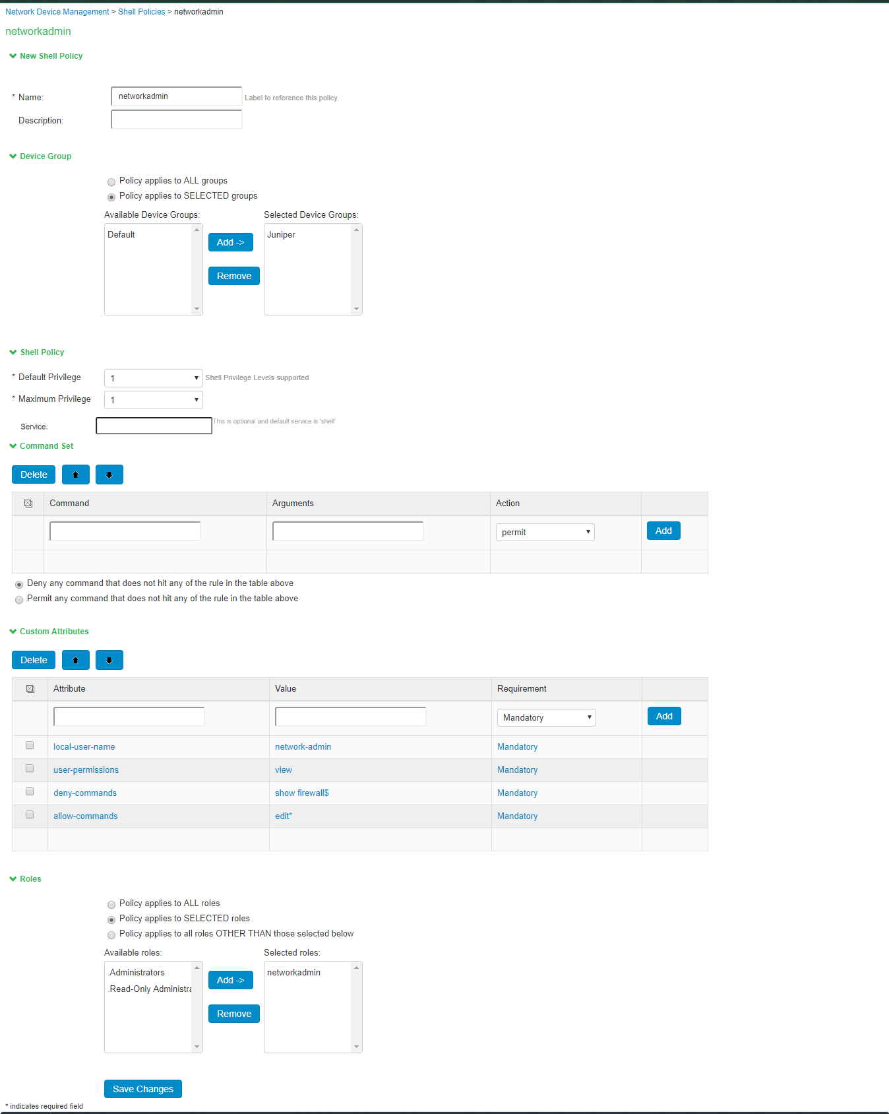
Task: Select Policy applies to ALL groups
Action: [111, 182]
